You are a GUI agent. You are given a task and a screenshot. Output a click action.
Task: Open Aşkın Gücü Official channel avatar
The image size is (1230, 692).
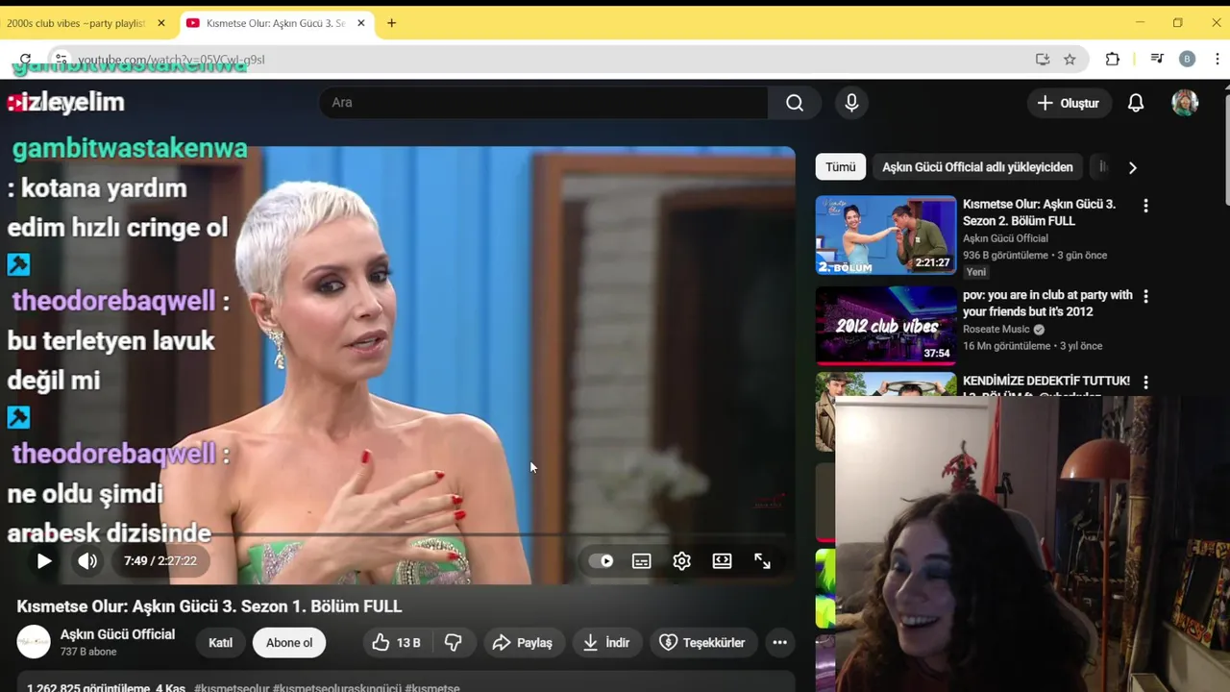point(34,642)
